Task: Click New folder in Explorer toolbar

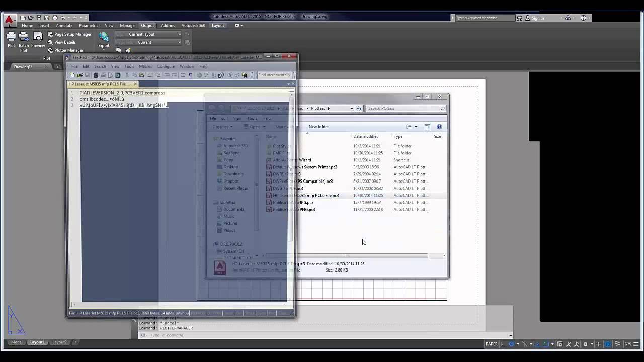Action: (318, 127)
